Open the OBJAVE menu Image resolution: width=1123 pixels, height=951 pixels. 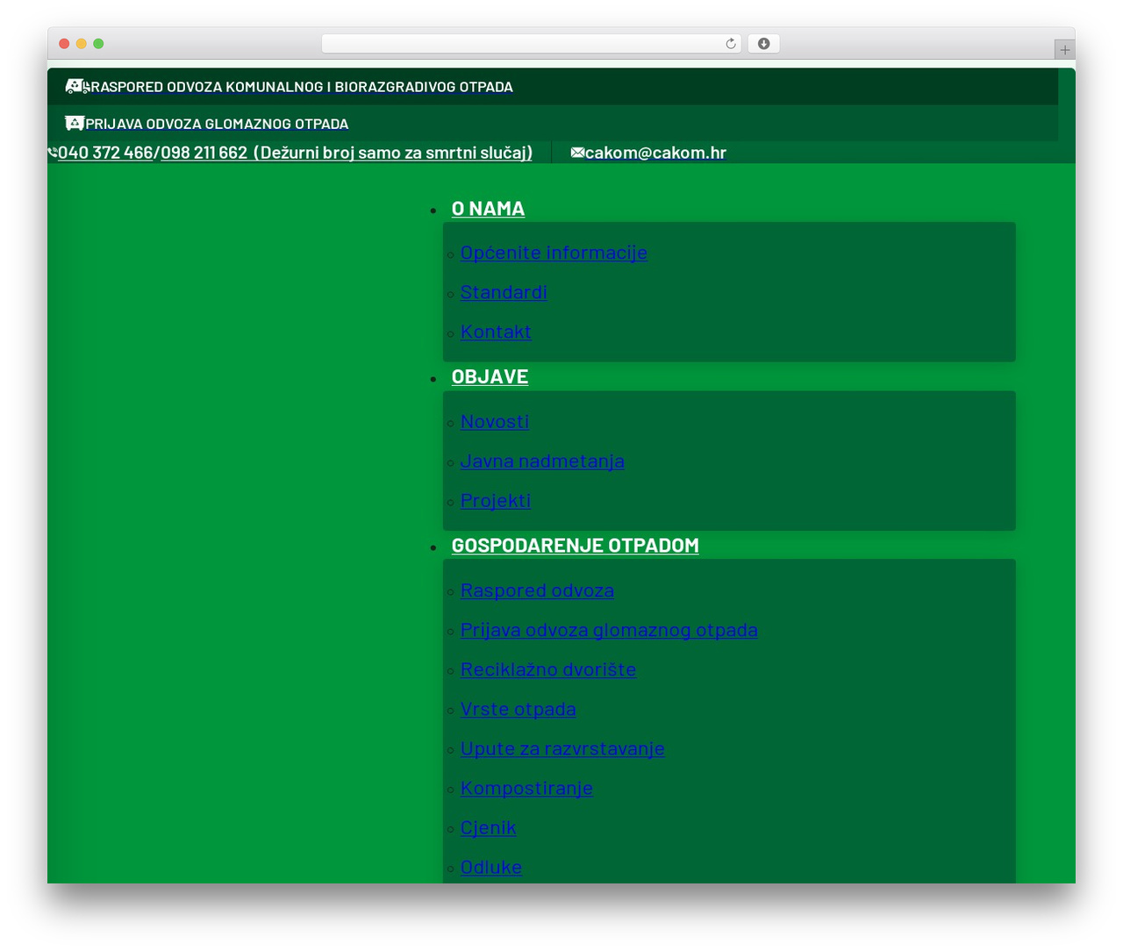point(490,376)
